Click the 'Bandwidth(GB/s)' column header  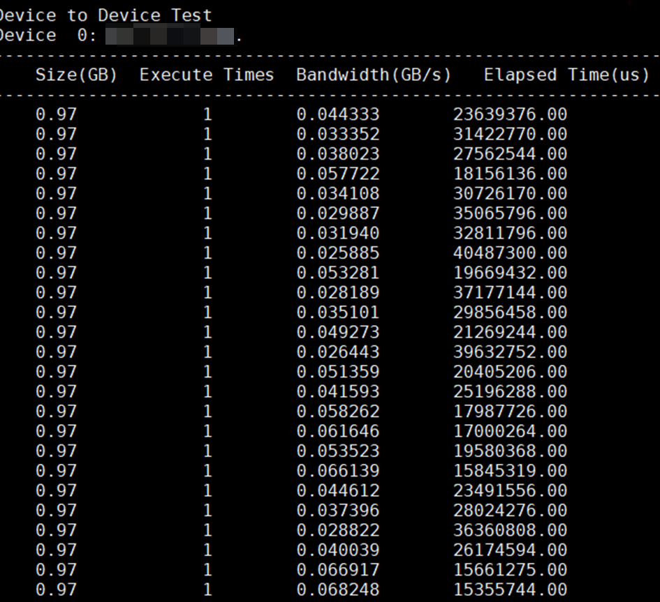pyautogui.click(x=374, y=75)
